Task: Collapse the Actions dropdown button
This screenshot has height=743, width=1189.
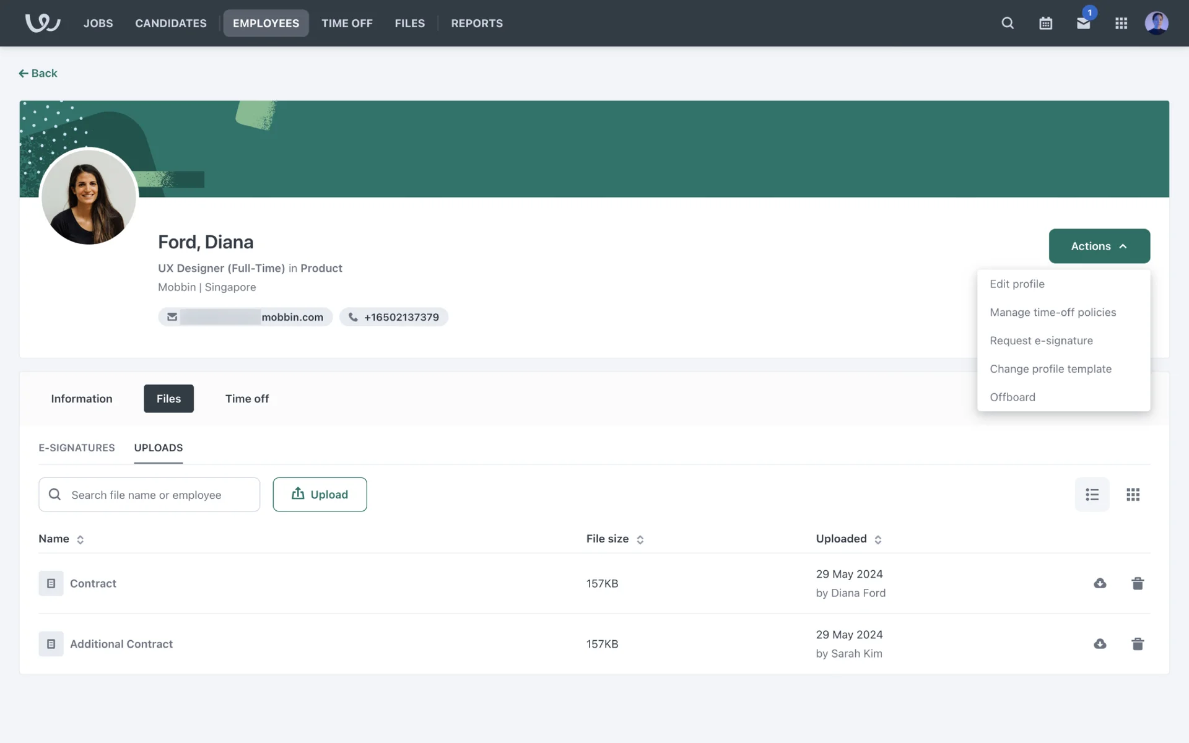Action: point(1099,246)
